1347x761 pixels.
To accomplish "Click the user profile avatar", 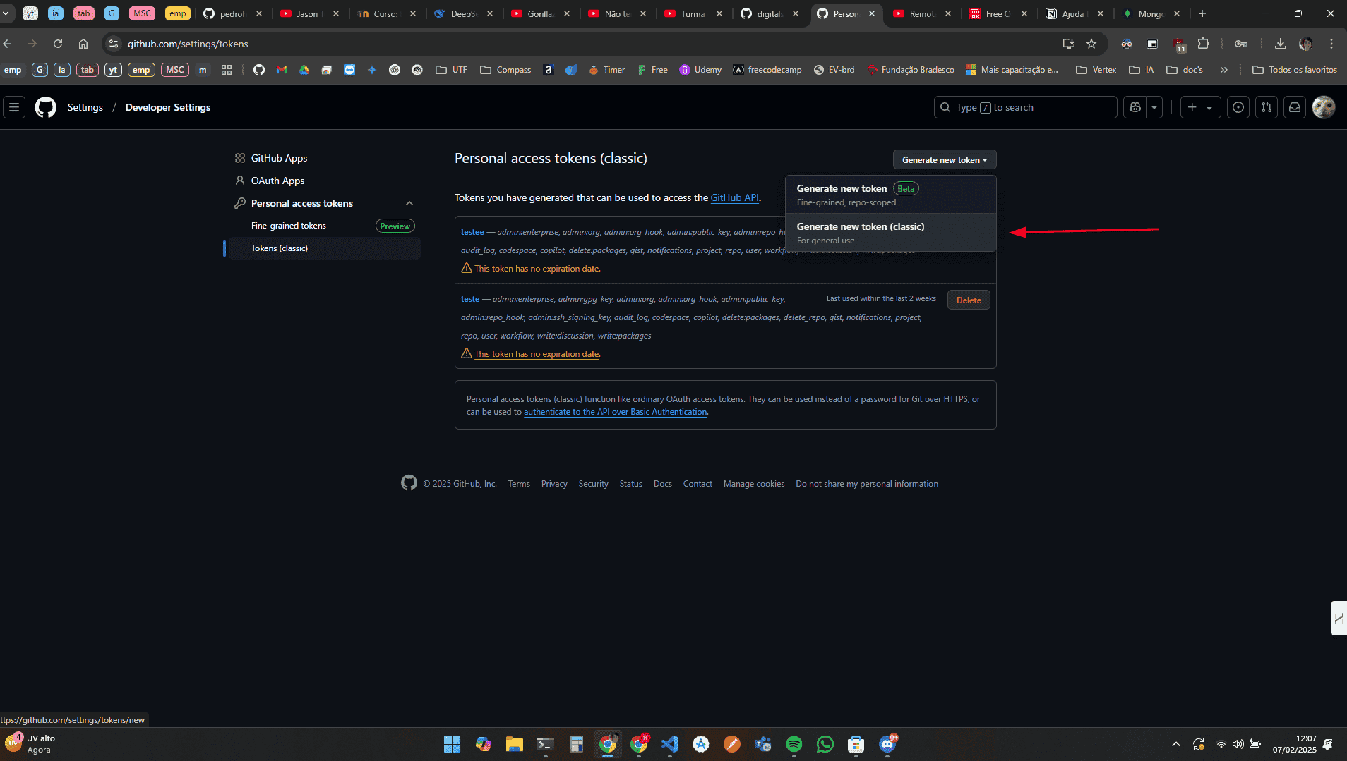I will click(1324, 107).
